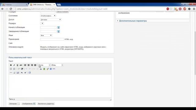Image resolution: width=196 pixels, height=110 pixels.
Task: Click the remove formatting eraser icon
Action: click(14, 73)
